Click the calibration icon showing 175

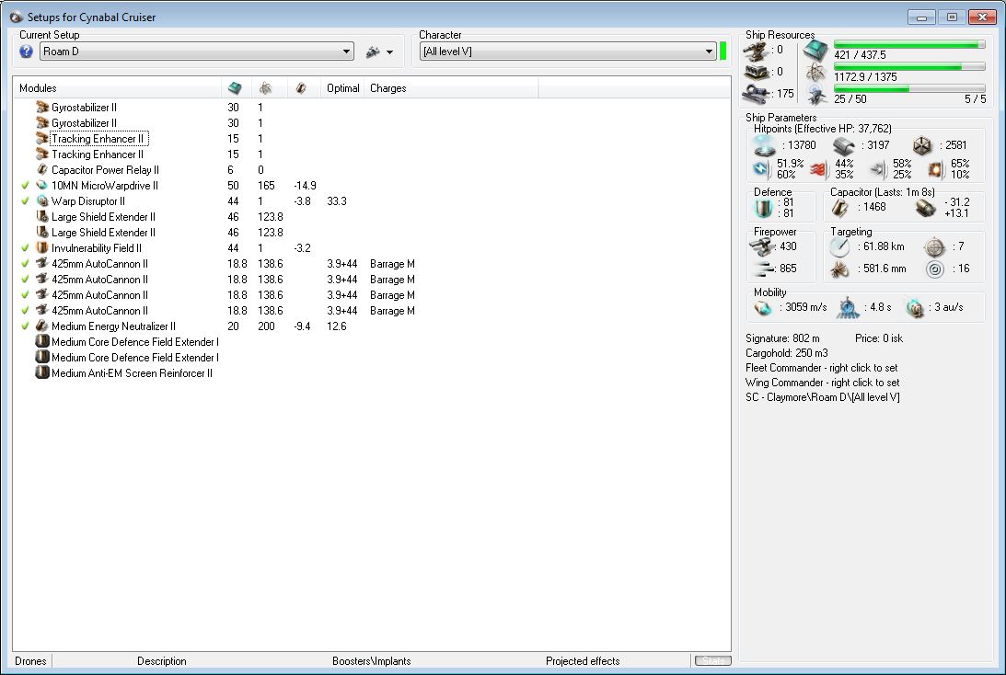click(x=757, y=94)
